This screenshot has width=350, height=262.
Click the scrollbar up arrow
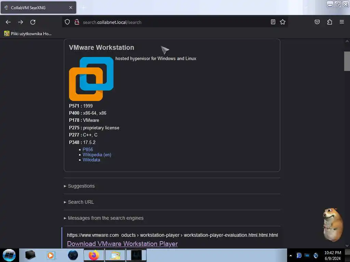coord(347,41)
